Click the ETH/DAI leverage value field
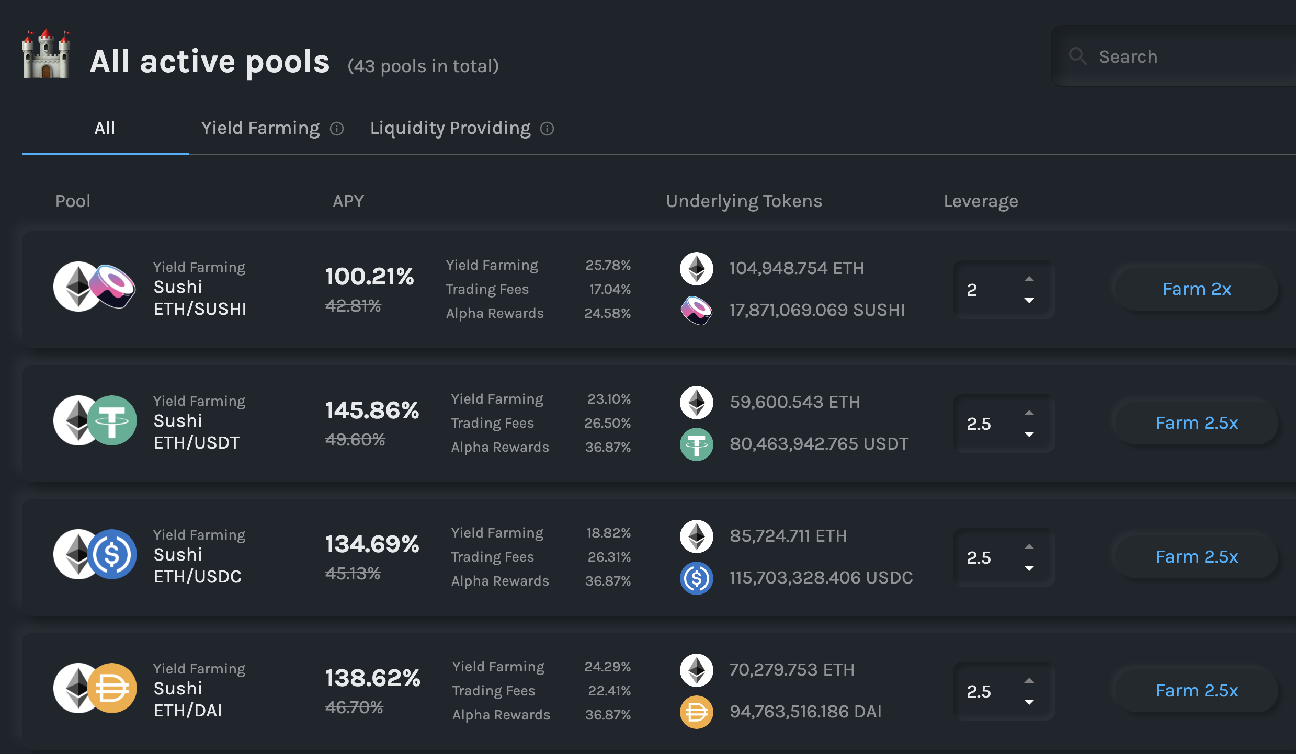Viewport: 1296px width, 754px height. (1004, 691)
